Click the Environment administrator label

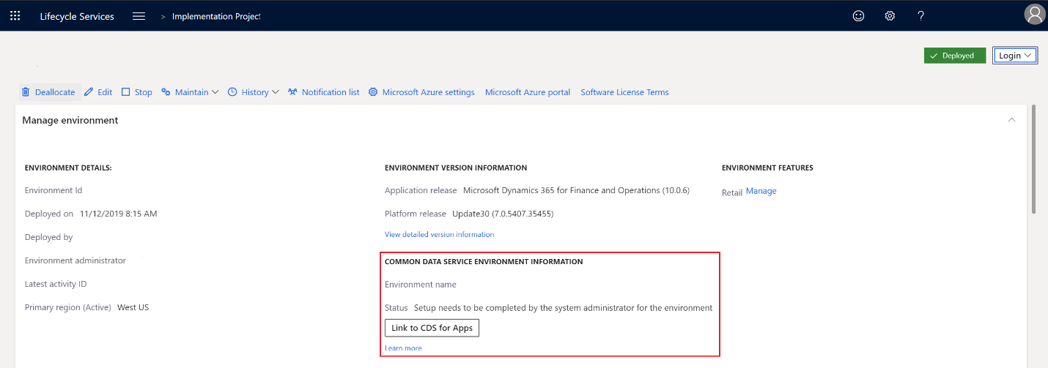tap(75, 260)
